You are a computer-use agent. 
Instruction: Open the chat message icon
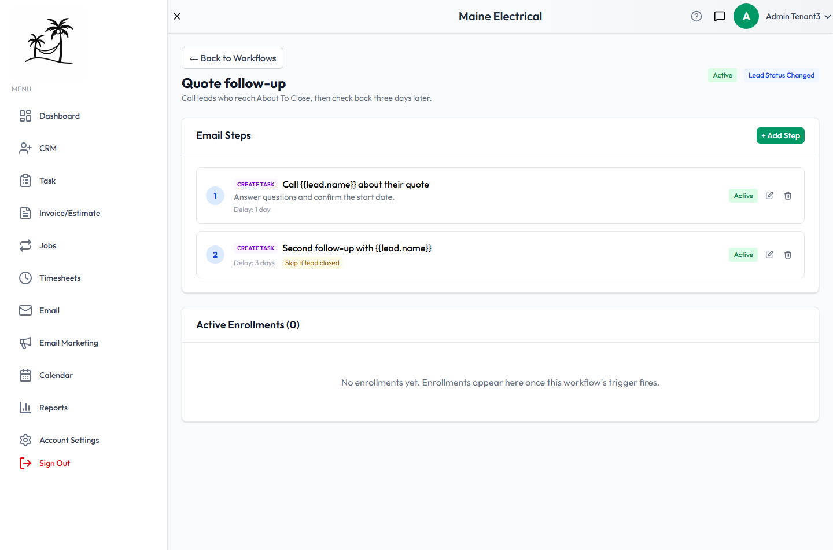[x=720, y=16]
